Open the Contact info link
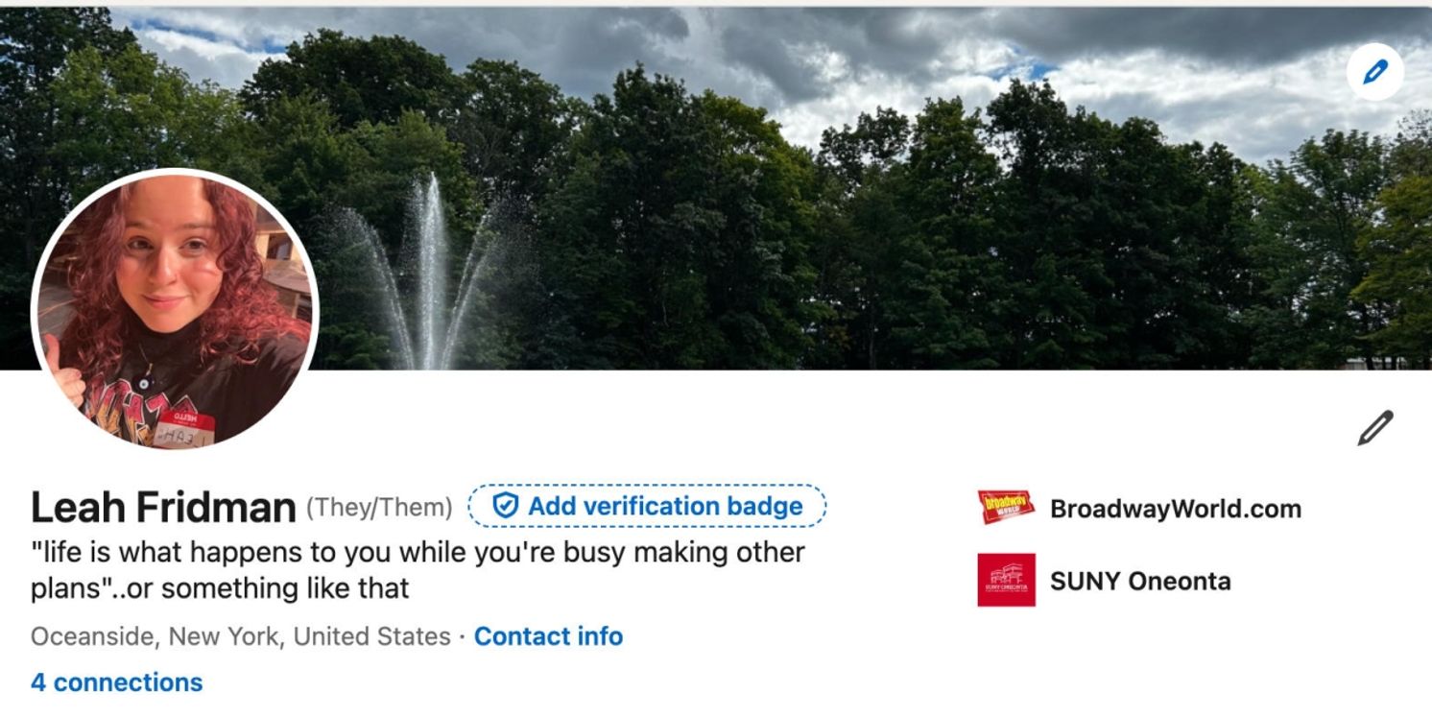Screen dimensions: 1432x716 click(548, 636)
